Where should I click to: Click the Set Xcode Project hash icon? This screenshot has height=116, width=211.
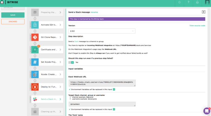click(x=35, y=62)
